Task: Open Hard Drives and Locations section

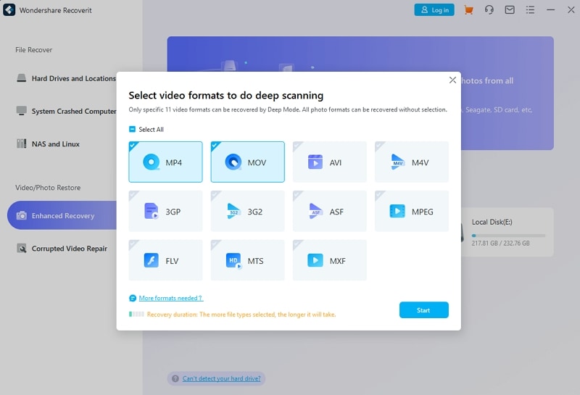Action: (66, 78)
